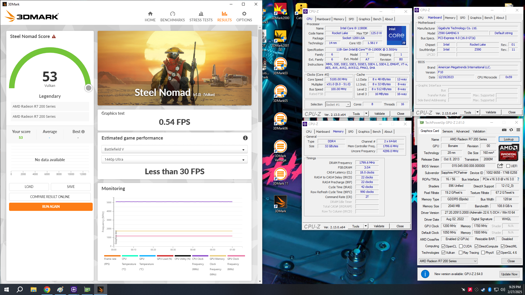Toggle Vulkan checkbox in GPU-Z
Screen dimensions: 525x295
[444, 253]
